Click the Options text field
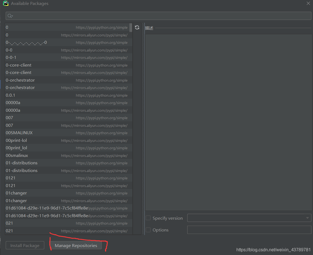Screen dimensions: 313x255 pos(249,230)
